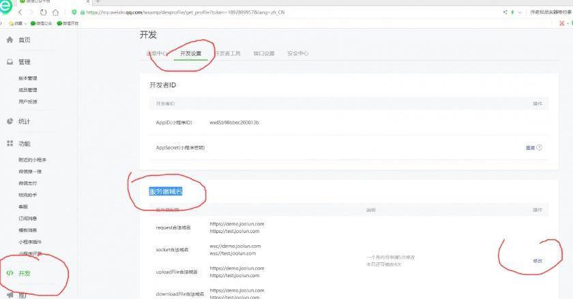This screenshot has height=299, width=573.
Task: Open the 开发 sidebar section
Action: 25,273
